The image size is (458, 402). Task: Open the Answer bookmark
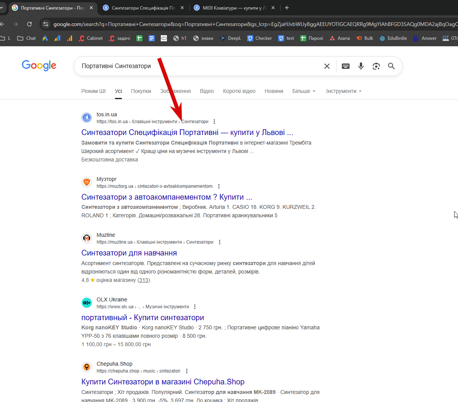coord(425,38)
